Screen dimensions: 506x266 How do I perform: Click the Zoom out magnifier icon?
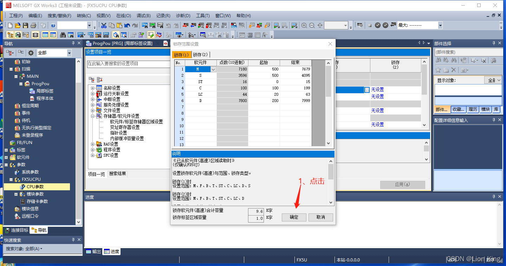click(312, 25)
